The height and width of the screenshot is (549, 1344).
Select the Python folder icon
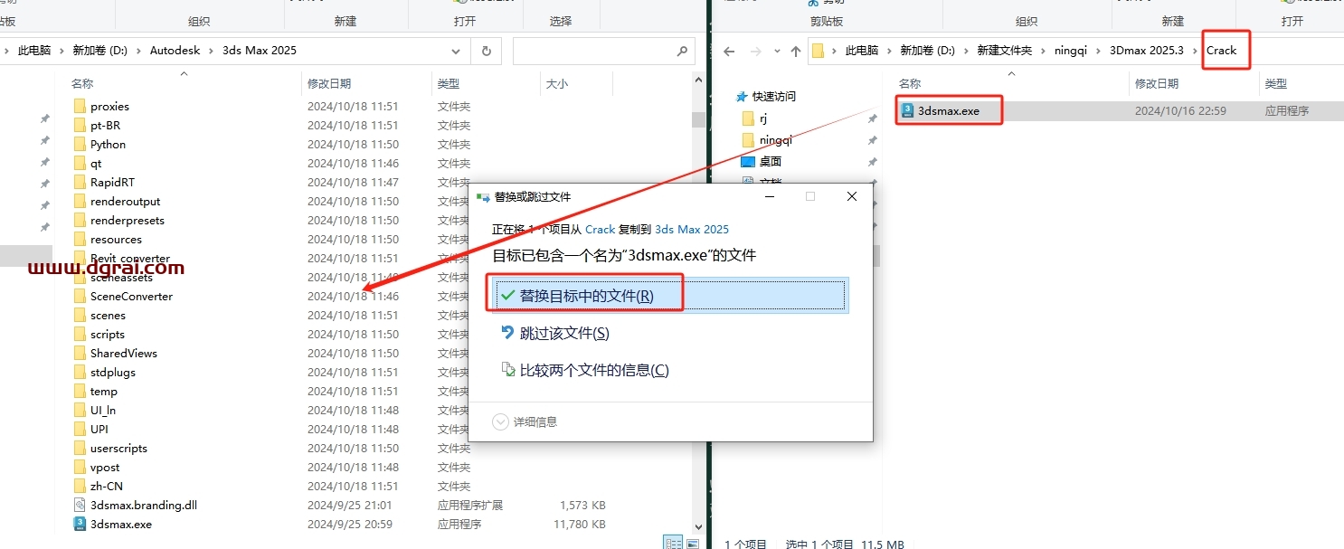80,144
